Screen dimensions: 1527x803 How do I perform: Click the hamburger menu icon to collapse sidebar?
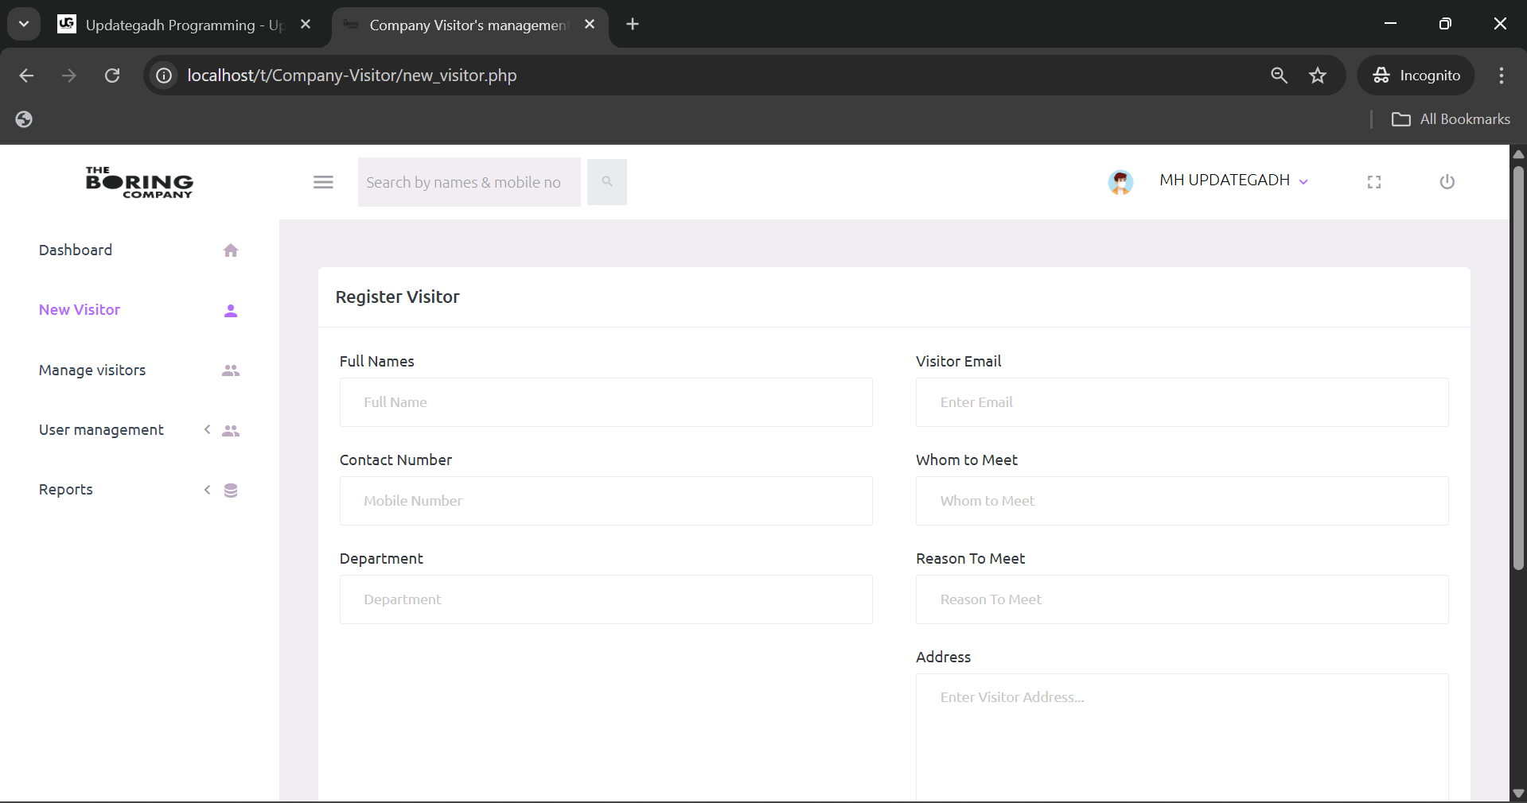(323, 182)
